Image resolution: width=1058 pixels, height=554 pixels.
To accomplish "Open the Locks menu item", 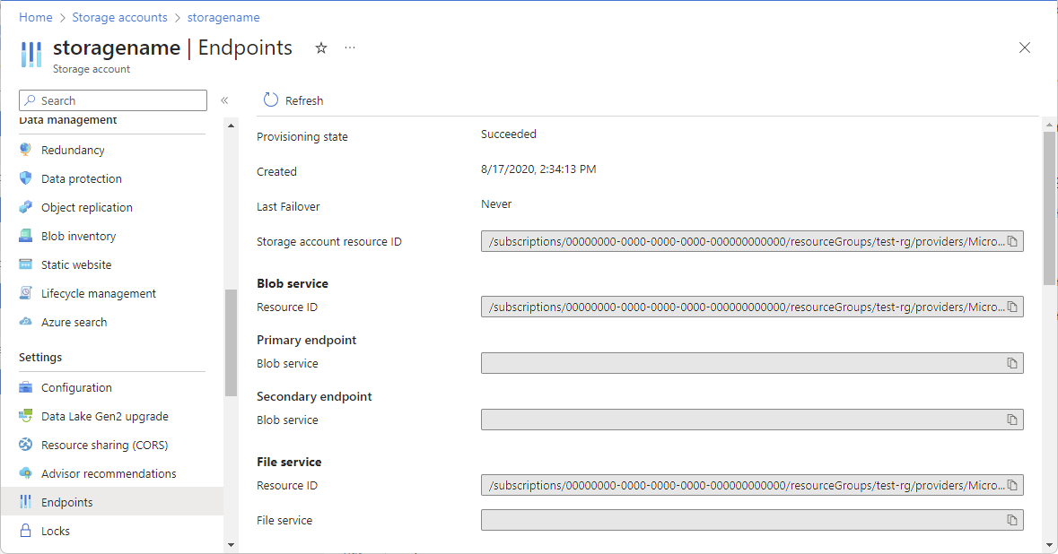I will click(55, 531).
